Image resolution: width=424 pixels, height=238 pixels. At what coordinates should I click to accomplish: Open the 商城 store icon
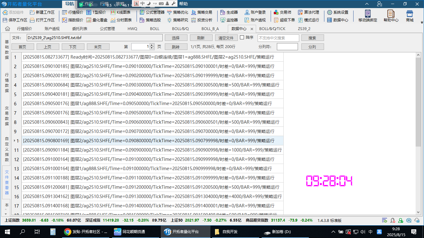[409, 16]
